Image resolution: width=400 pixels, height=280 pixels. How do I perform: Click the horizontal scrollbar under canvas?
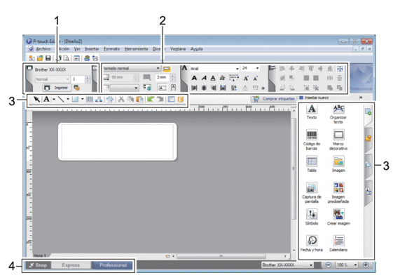click(x=221, y=255)
